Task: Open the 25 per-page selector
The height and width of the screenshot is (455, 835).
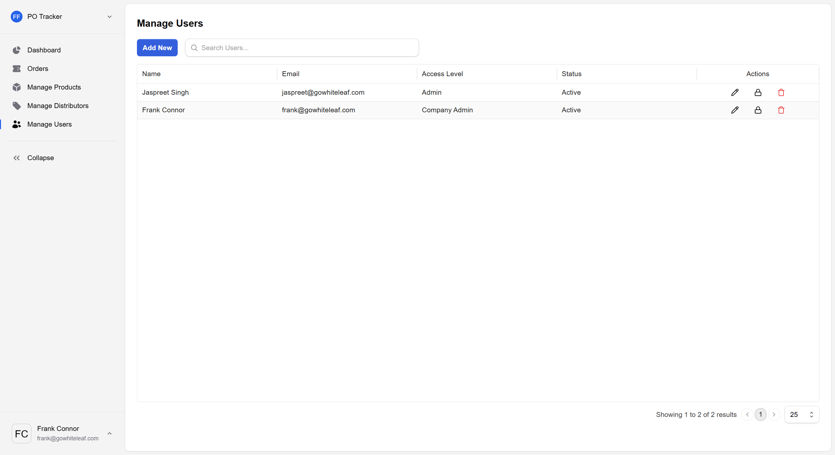Action: [801, 414]
